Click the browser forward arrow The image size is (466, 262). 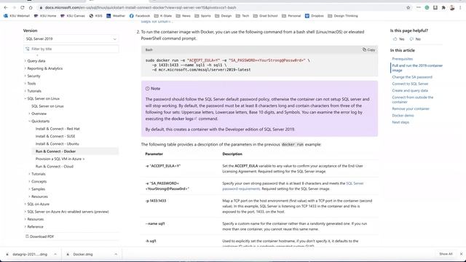click(x=14, y=7)
